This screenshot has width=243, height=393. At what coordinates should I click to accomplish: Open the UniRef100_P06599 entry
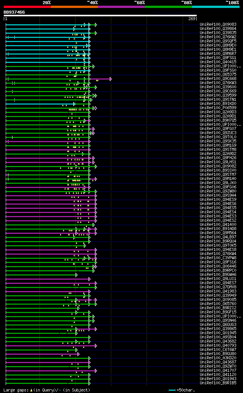(x=218, y=108)
